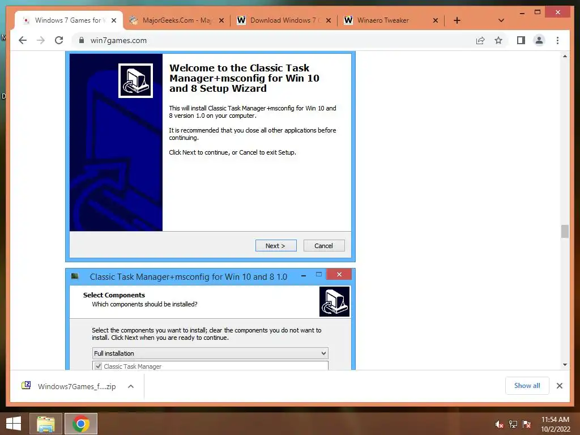This screenshot has width=580, height=435.
Task: Minimize the Classic Task Manager installer window
Action: pos(304,276)
